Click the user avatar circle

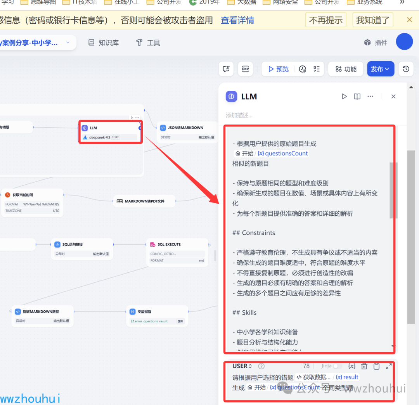[404, 42]
